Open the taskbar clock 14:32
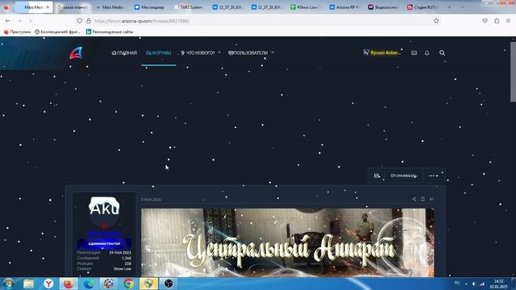This screenshot has width=516, height=290. pyautogui.click(x=499, y=284)
